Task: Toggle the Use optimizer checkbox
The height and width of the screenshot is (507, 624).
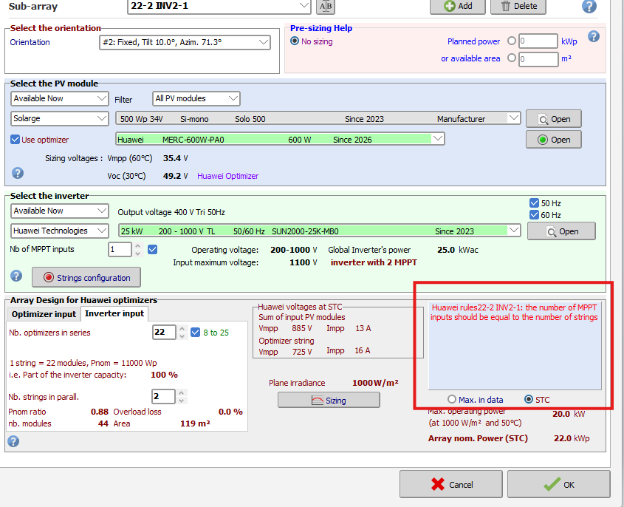Action: pos(16,140)
